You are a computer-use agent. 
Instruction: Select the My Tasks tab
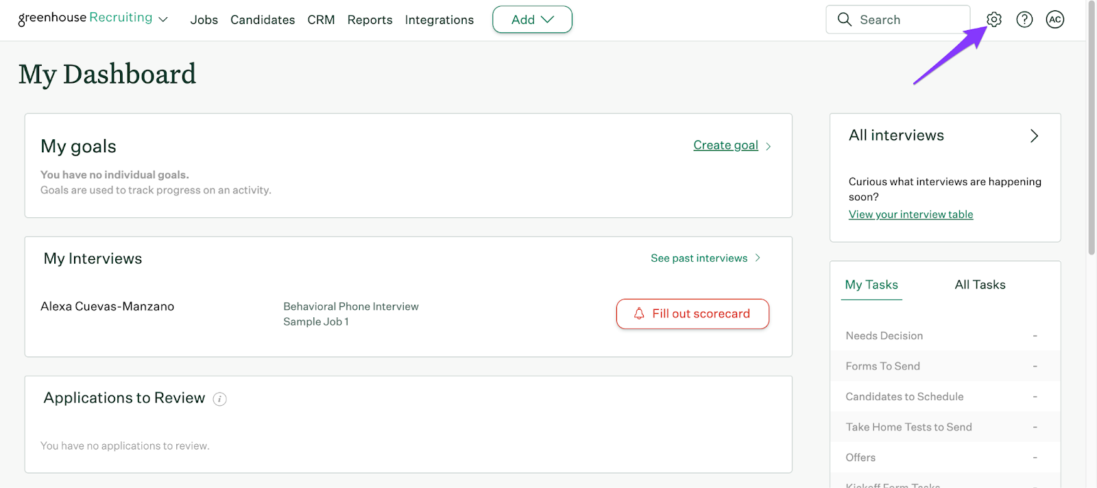pos(871,284)
